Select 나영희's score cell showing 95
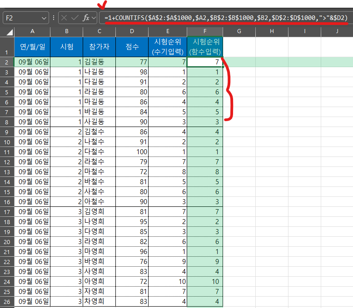Viewport: 353px width, 308px height. pos(132,222)
